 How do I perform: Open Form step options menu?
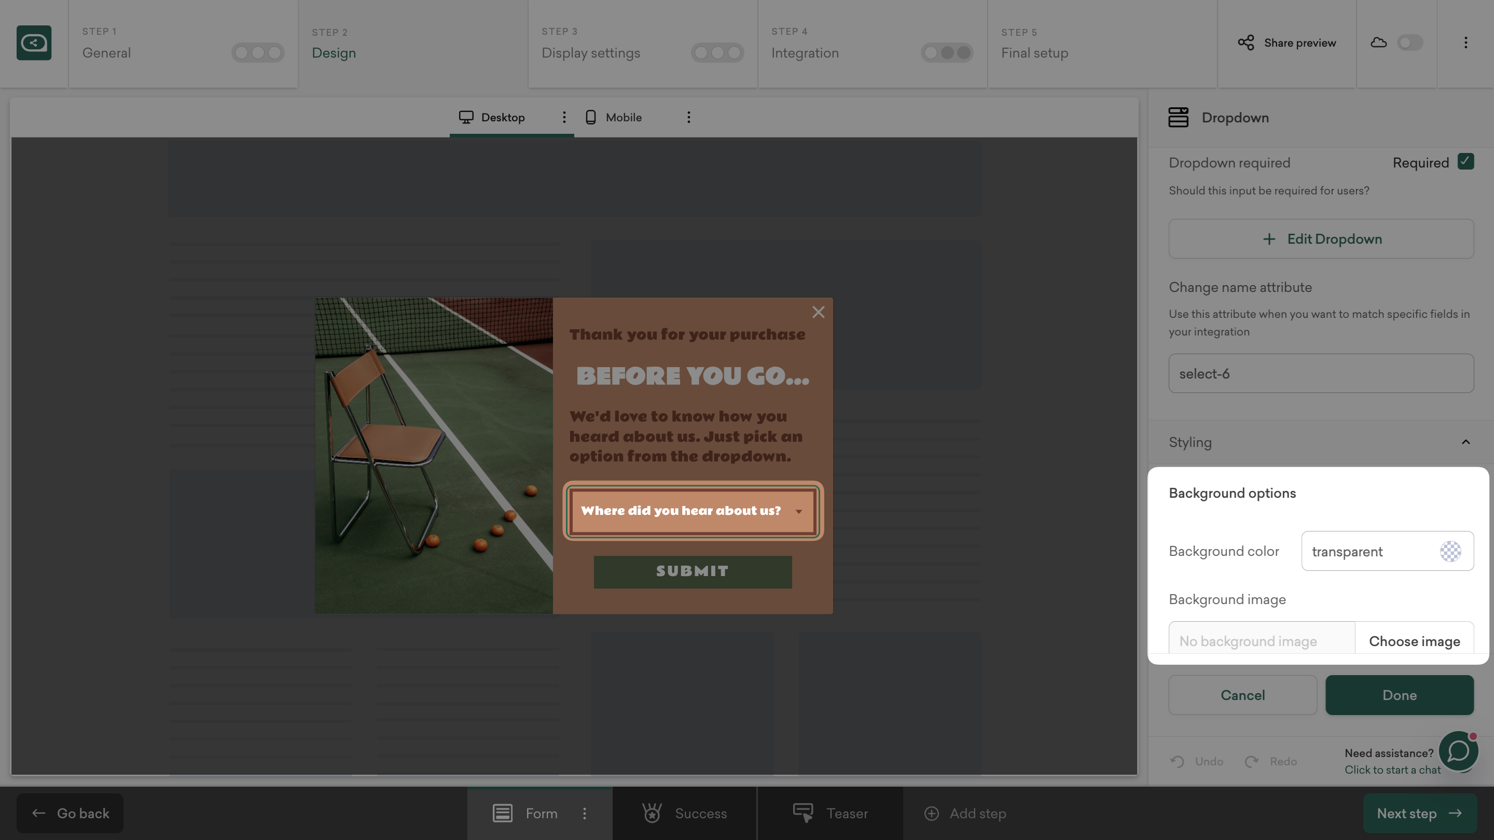(x=584, y=814)
